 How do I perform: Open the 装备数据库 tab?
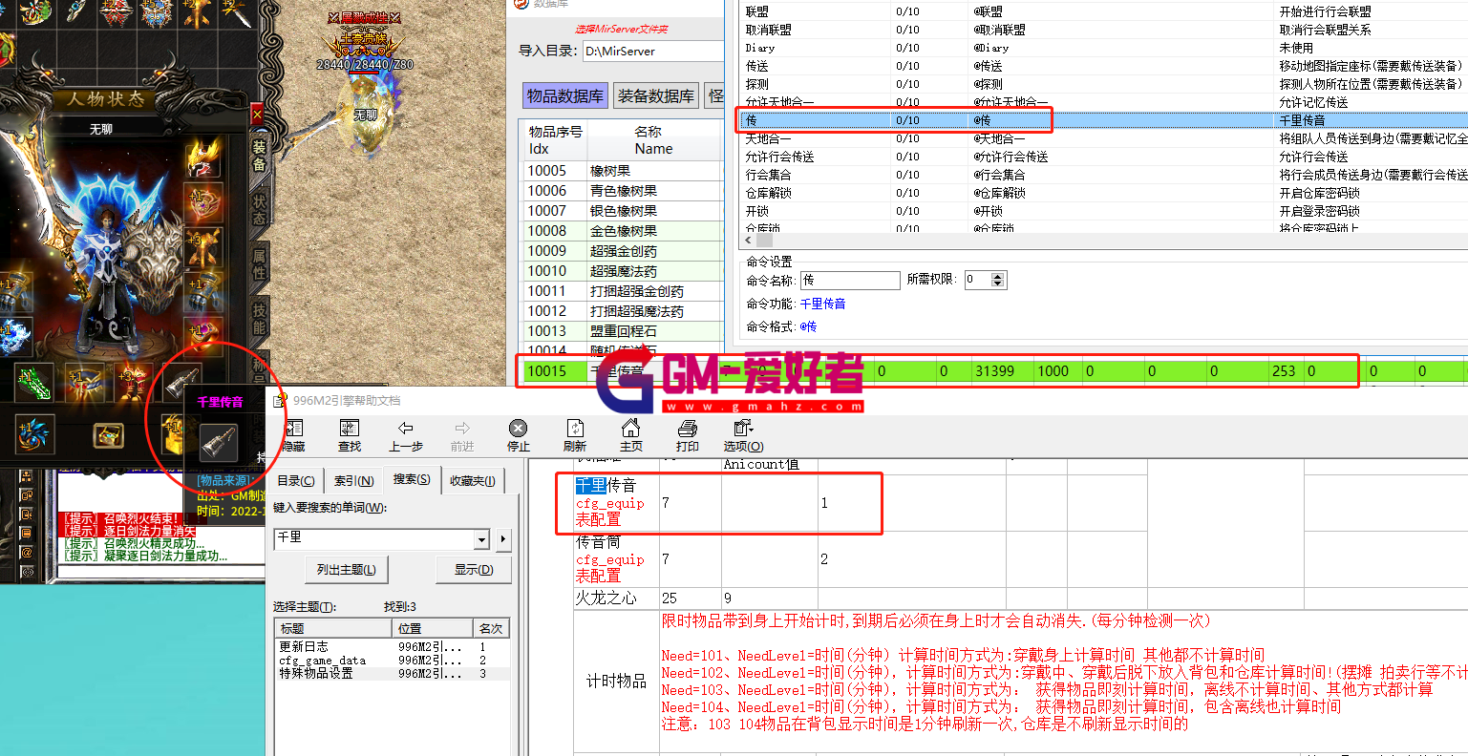656,95
